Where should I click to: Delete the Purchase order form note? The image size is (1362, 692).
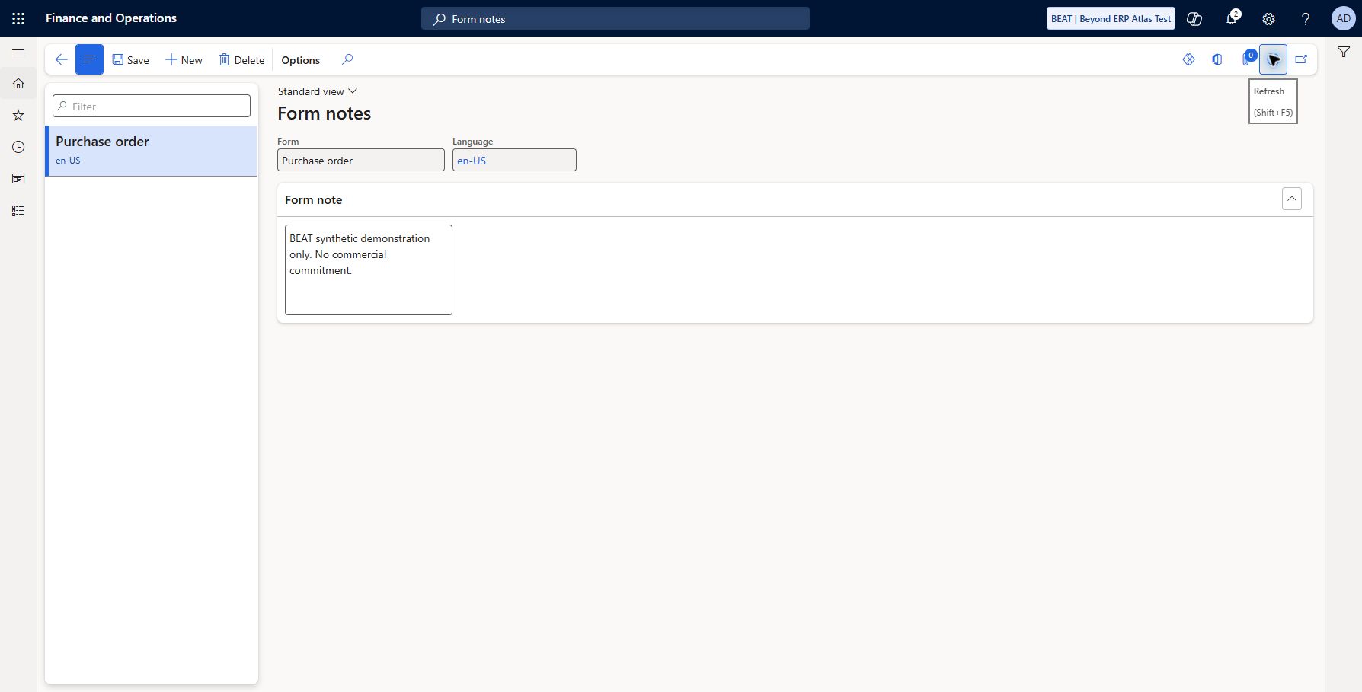click(241, 59)
